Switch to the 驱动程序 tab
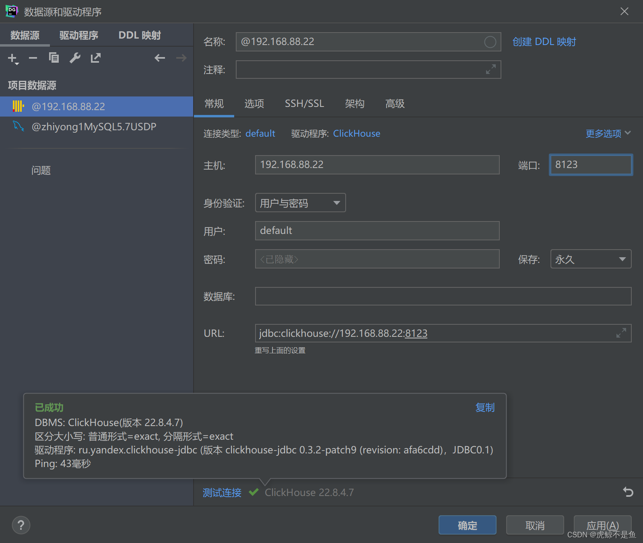Image resolution: width=643 pixels, height=543 pixels. (x=79, y=35)
